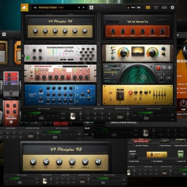Click the Bass knob on bottom '69 Plexiglas V2

(x=46, y=162)
